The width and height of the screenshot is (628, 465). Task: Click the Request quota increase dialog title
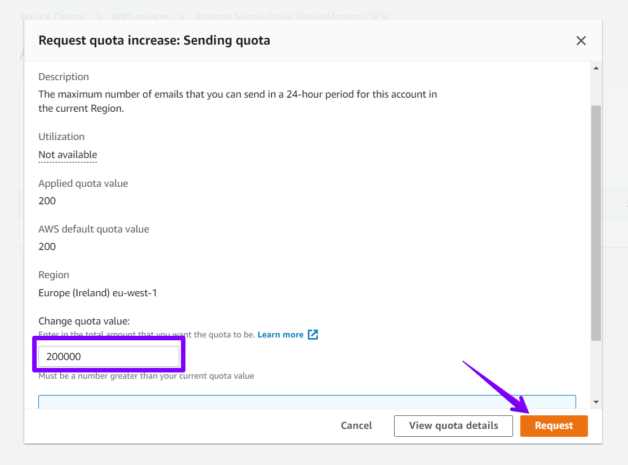154,41
